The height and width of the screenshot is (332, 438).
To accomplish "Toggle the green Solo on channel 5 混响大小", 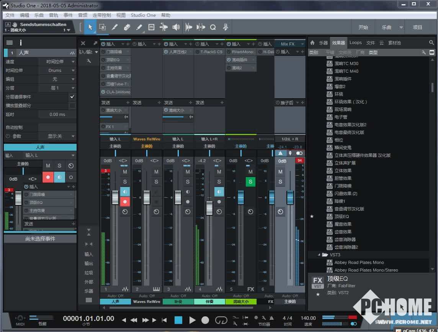I will tap(250, 182).
